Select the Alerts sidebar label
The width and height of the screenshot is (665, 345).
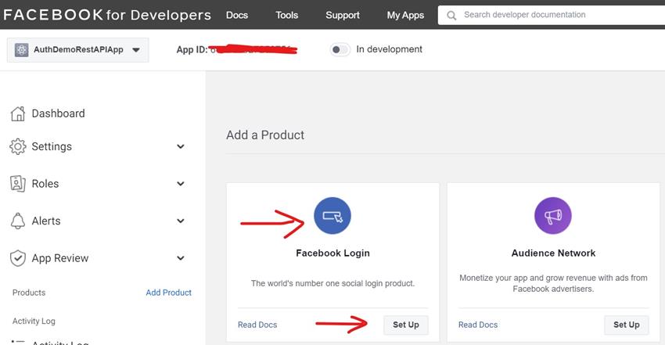click(46, 221)
